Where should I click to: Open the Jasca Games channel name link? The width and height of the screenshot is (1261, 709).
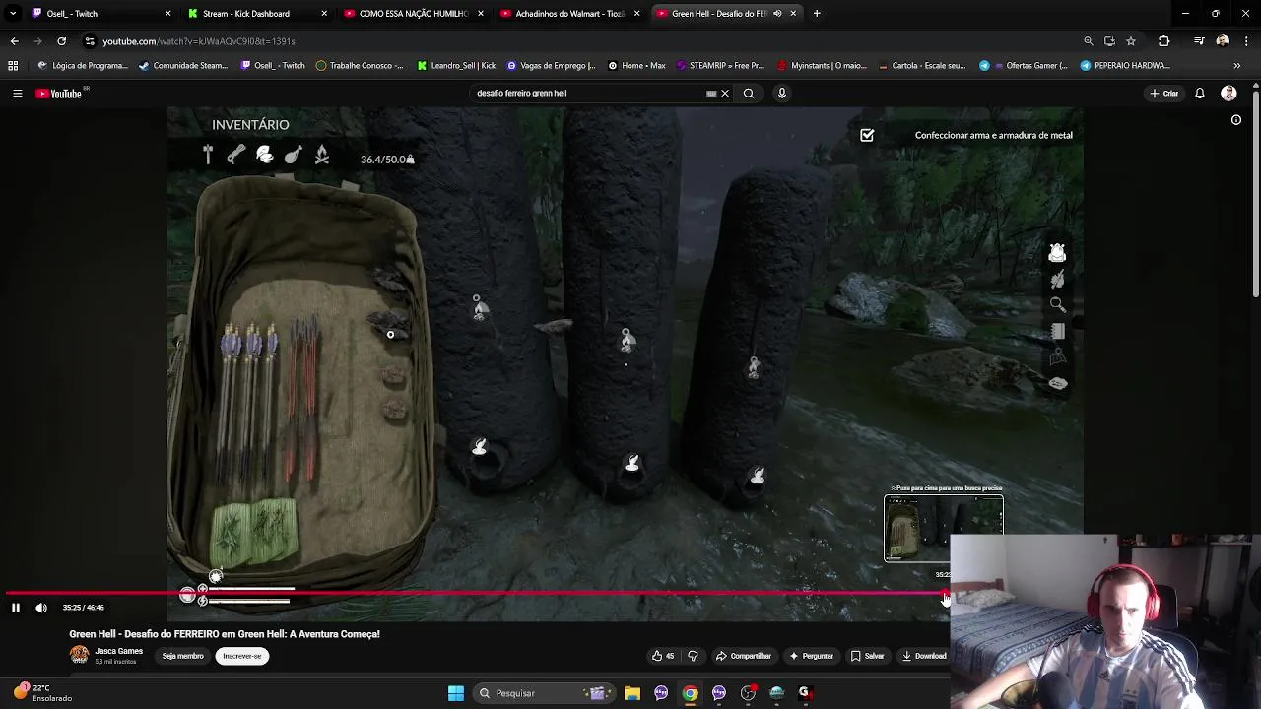(x=119, y=652)
